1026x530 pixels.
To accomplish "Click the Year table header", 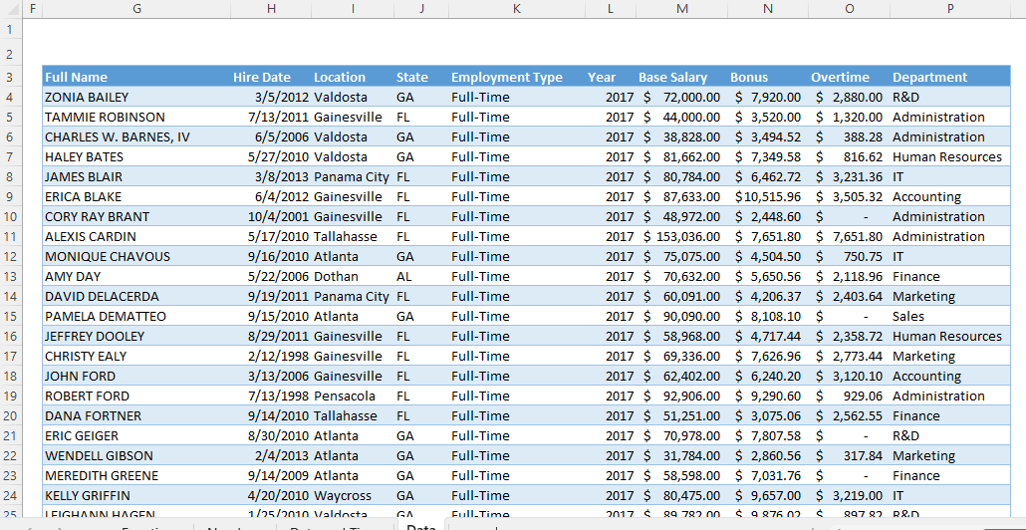I will click(611, 78).
